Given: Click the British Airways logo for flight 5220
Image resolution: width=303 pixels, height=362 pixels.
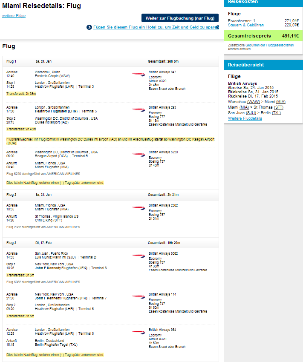Looking at the screenshot, I should [139, 155].
